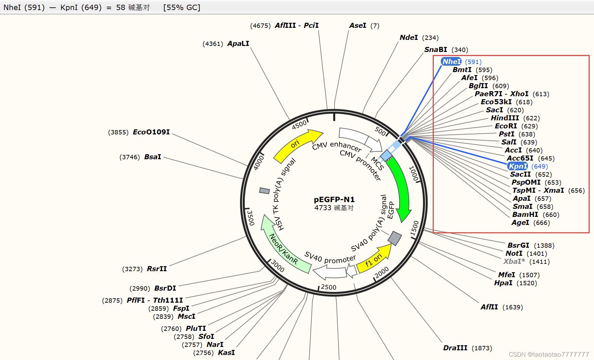Select the BsaI (3746) label
This screenshot has height=360, width=594.
click(140, 157)
